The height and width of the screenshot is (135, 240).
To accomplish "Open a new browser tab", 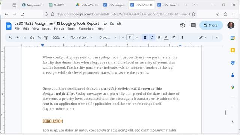I will coord(186,5).
